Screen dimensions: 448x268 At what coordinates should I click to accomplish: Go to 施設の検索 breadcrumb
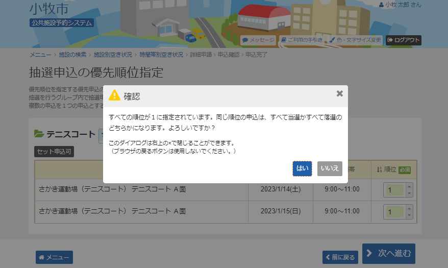(72, 55)
